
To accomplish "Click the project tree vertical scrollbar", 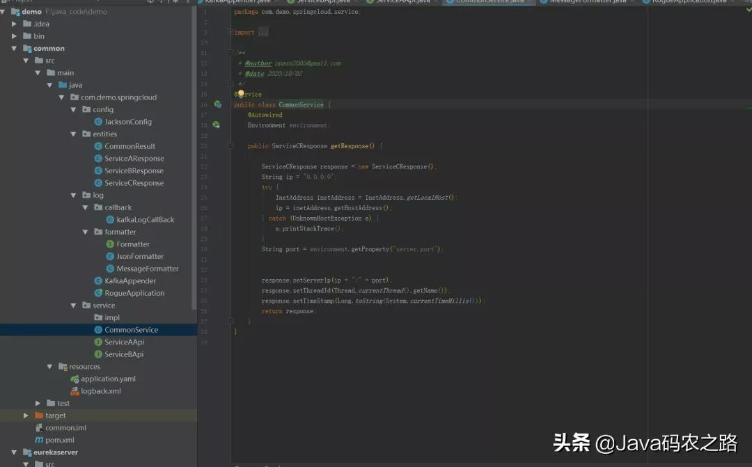I will 194,139.
